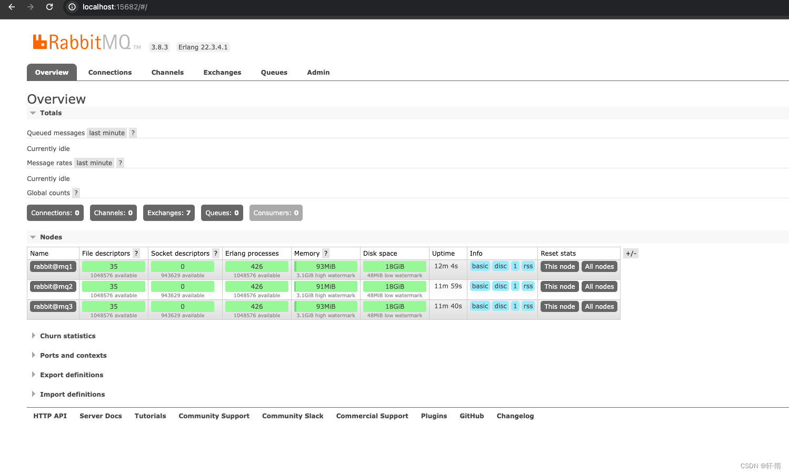
Task: Click the basic tag for rabbit@mq2
Action: 480,286
